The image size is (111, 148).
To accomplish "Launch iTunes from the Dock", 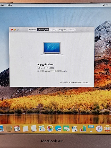I will 99,128.
